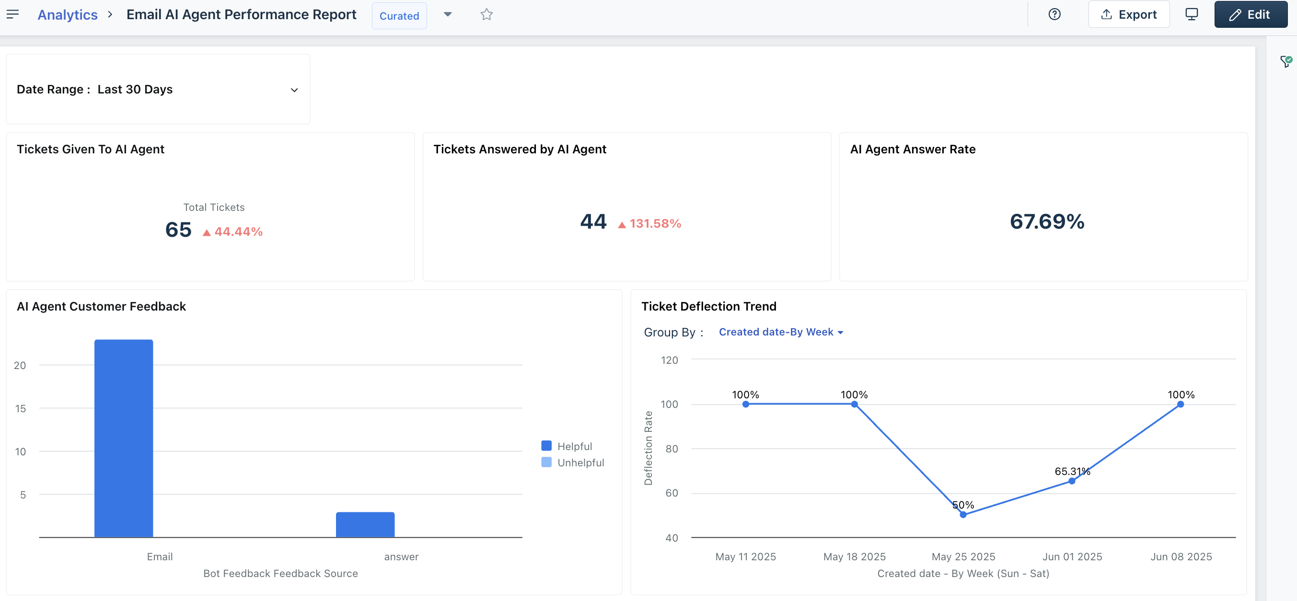1297x601 pixels.
Task: Click the answer feedback bar
Action: click(x=365, y=524)
